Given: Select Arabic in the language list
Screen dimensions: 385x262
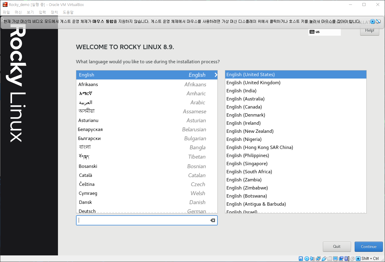Looking at the screenshot, I should (147, 103).
